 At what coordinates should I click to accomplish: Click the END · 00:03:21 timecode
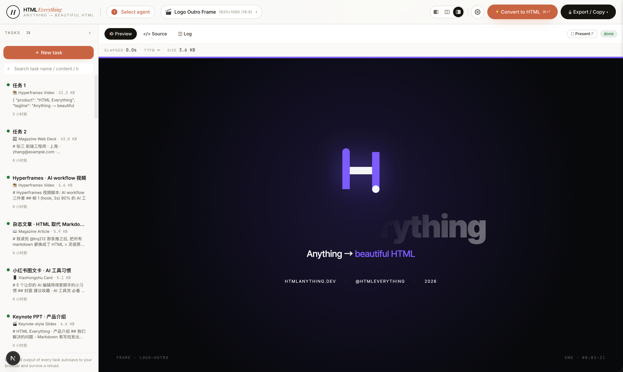(585, 358)
